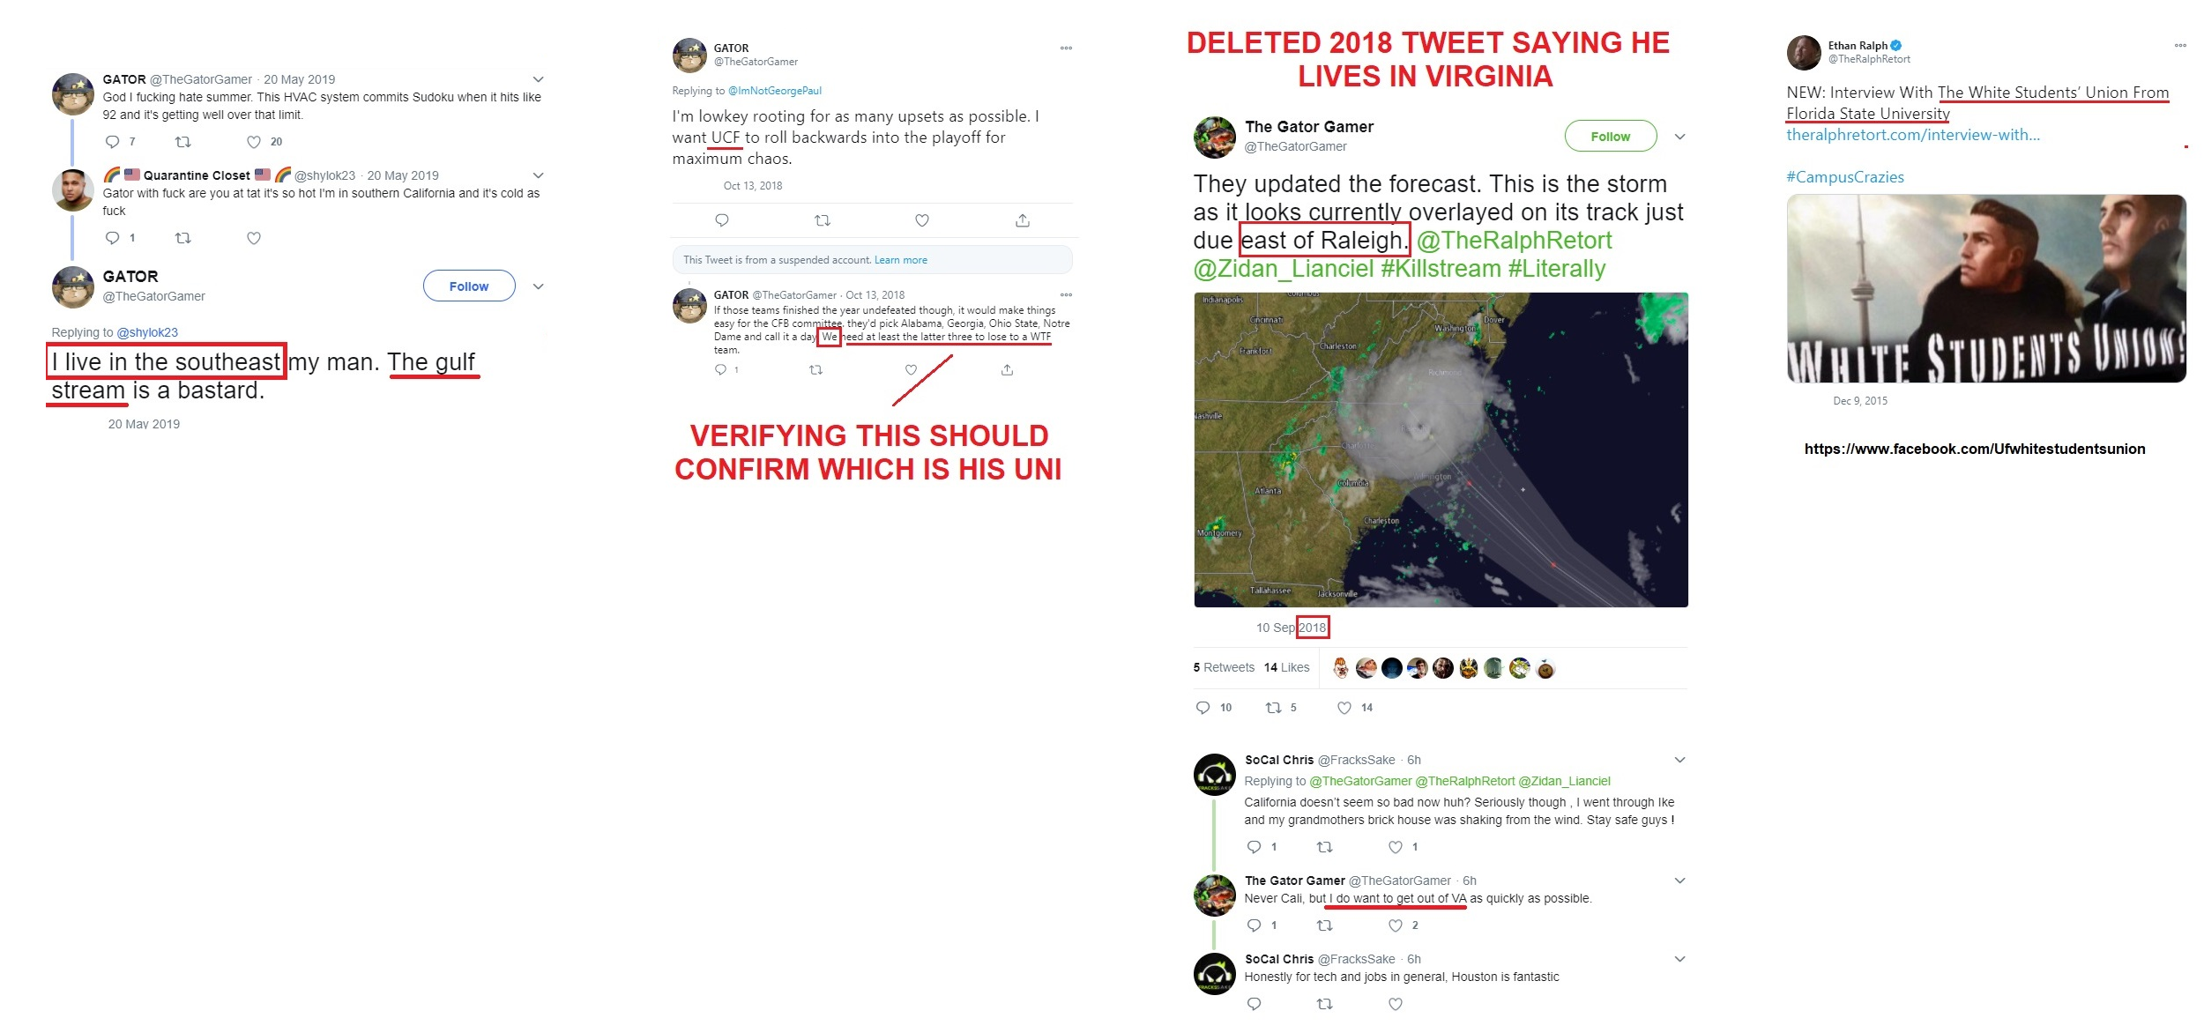
Task: Click the #CampusCrazies hashtag
Action: coord(1845,177)
